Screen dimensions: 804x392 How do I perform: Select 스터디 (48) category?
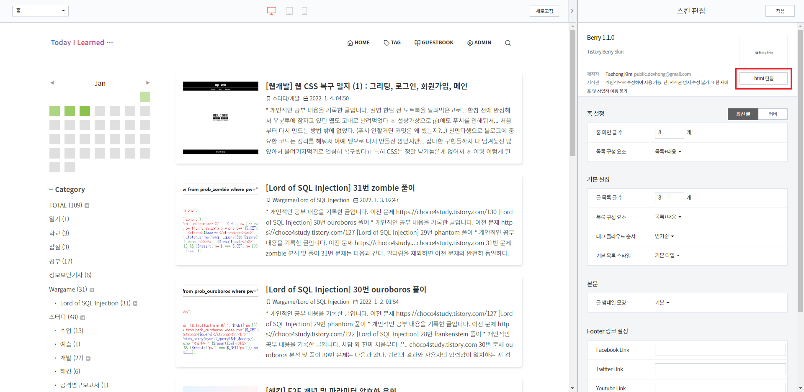tap(64, 317)
